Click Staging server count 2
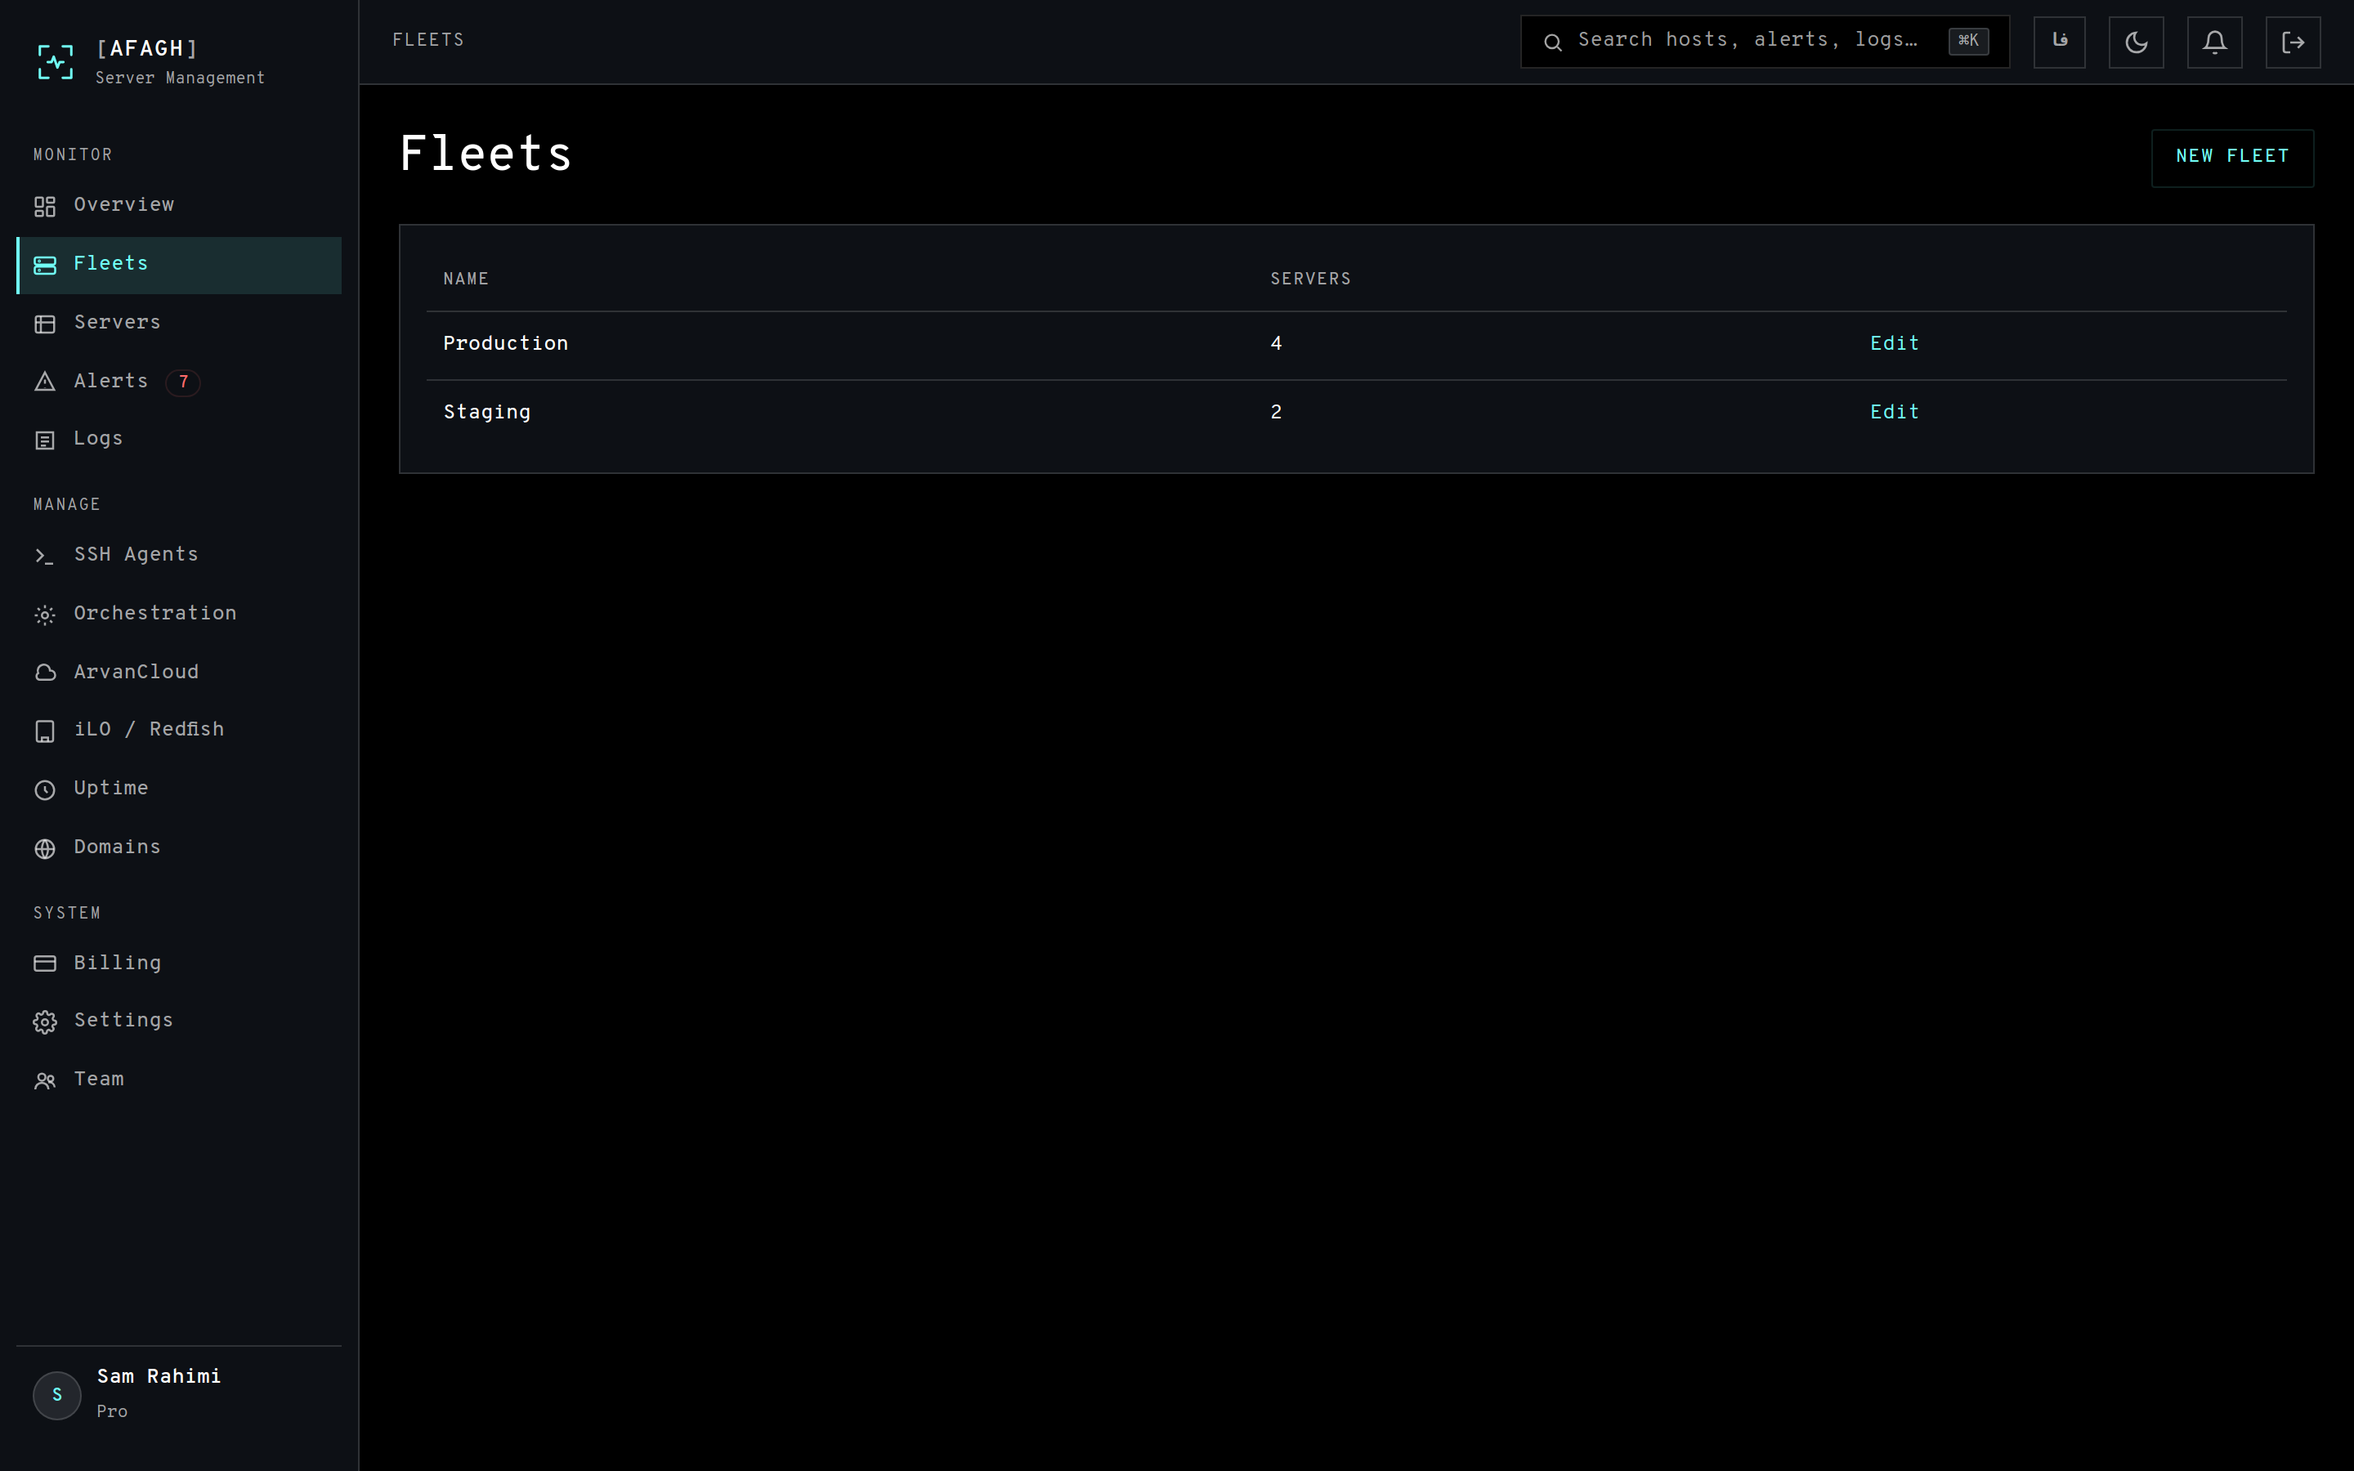The height and width of the screenshot is (1471, 2354). coord(1276,413)
